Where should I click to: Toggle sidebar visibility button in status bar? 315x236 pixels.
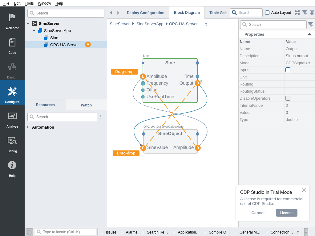tap(29, 232)
